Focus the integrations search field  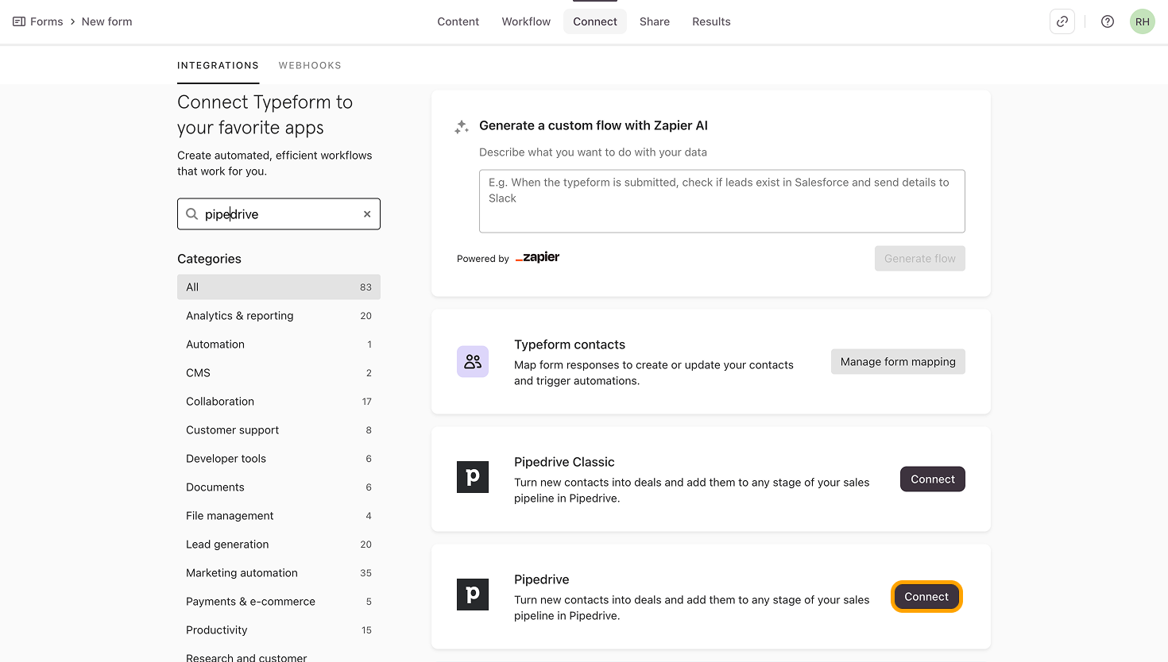[279, 214]
